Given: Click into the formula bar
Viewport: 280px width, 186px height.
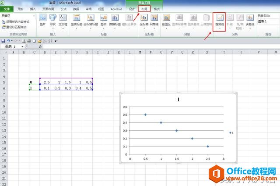Looking at the screenshot, I should coord(161,46).
